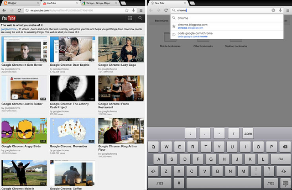The image size is (292, 190).
Task: Open new tab in right window
Action: (192, 3)
